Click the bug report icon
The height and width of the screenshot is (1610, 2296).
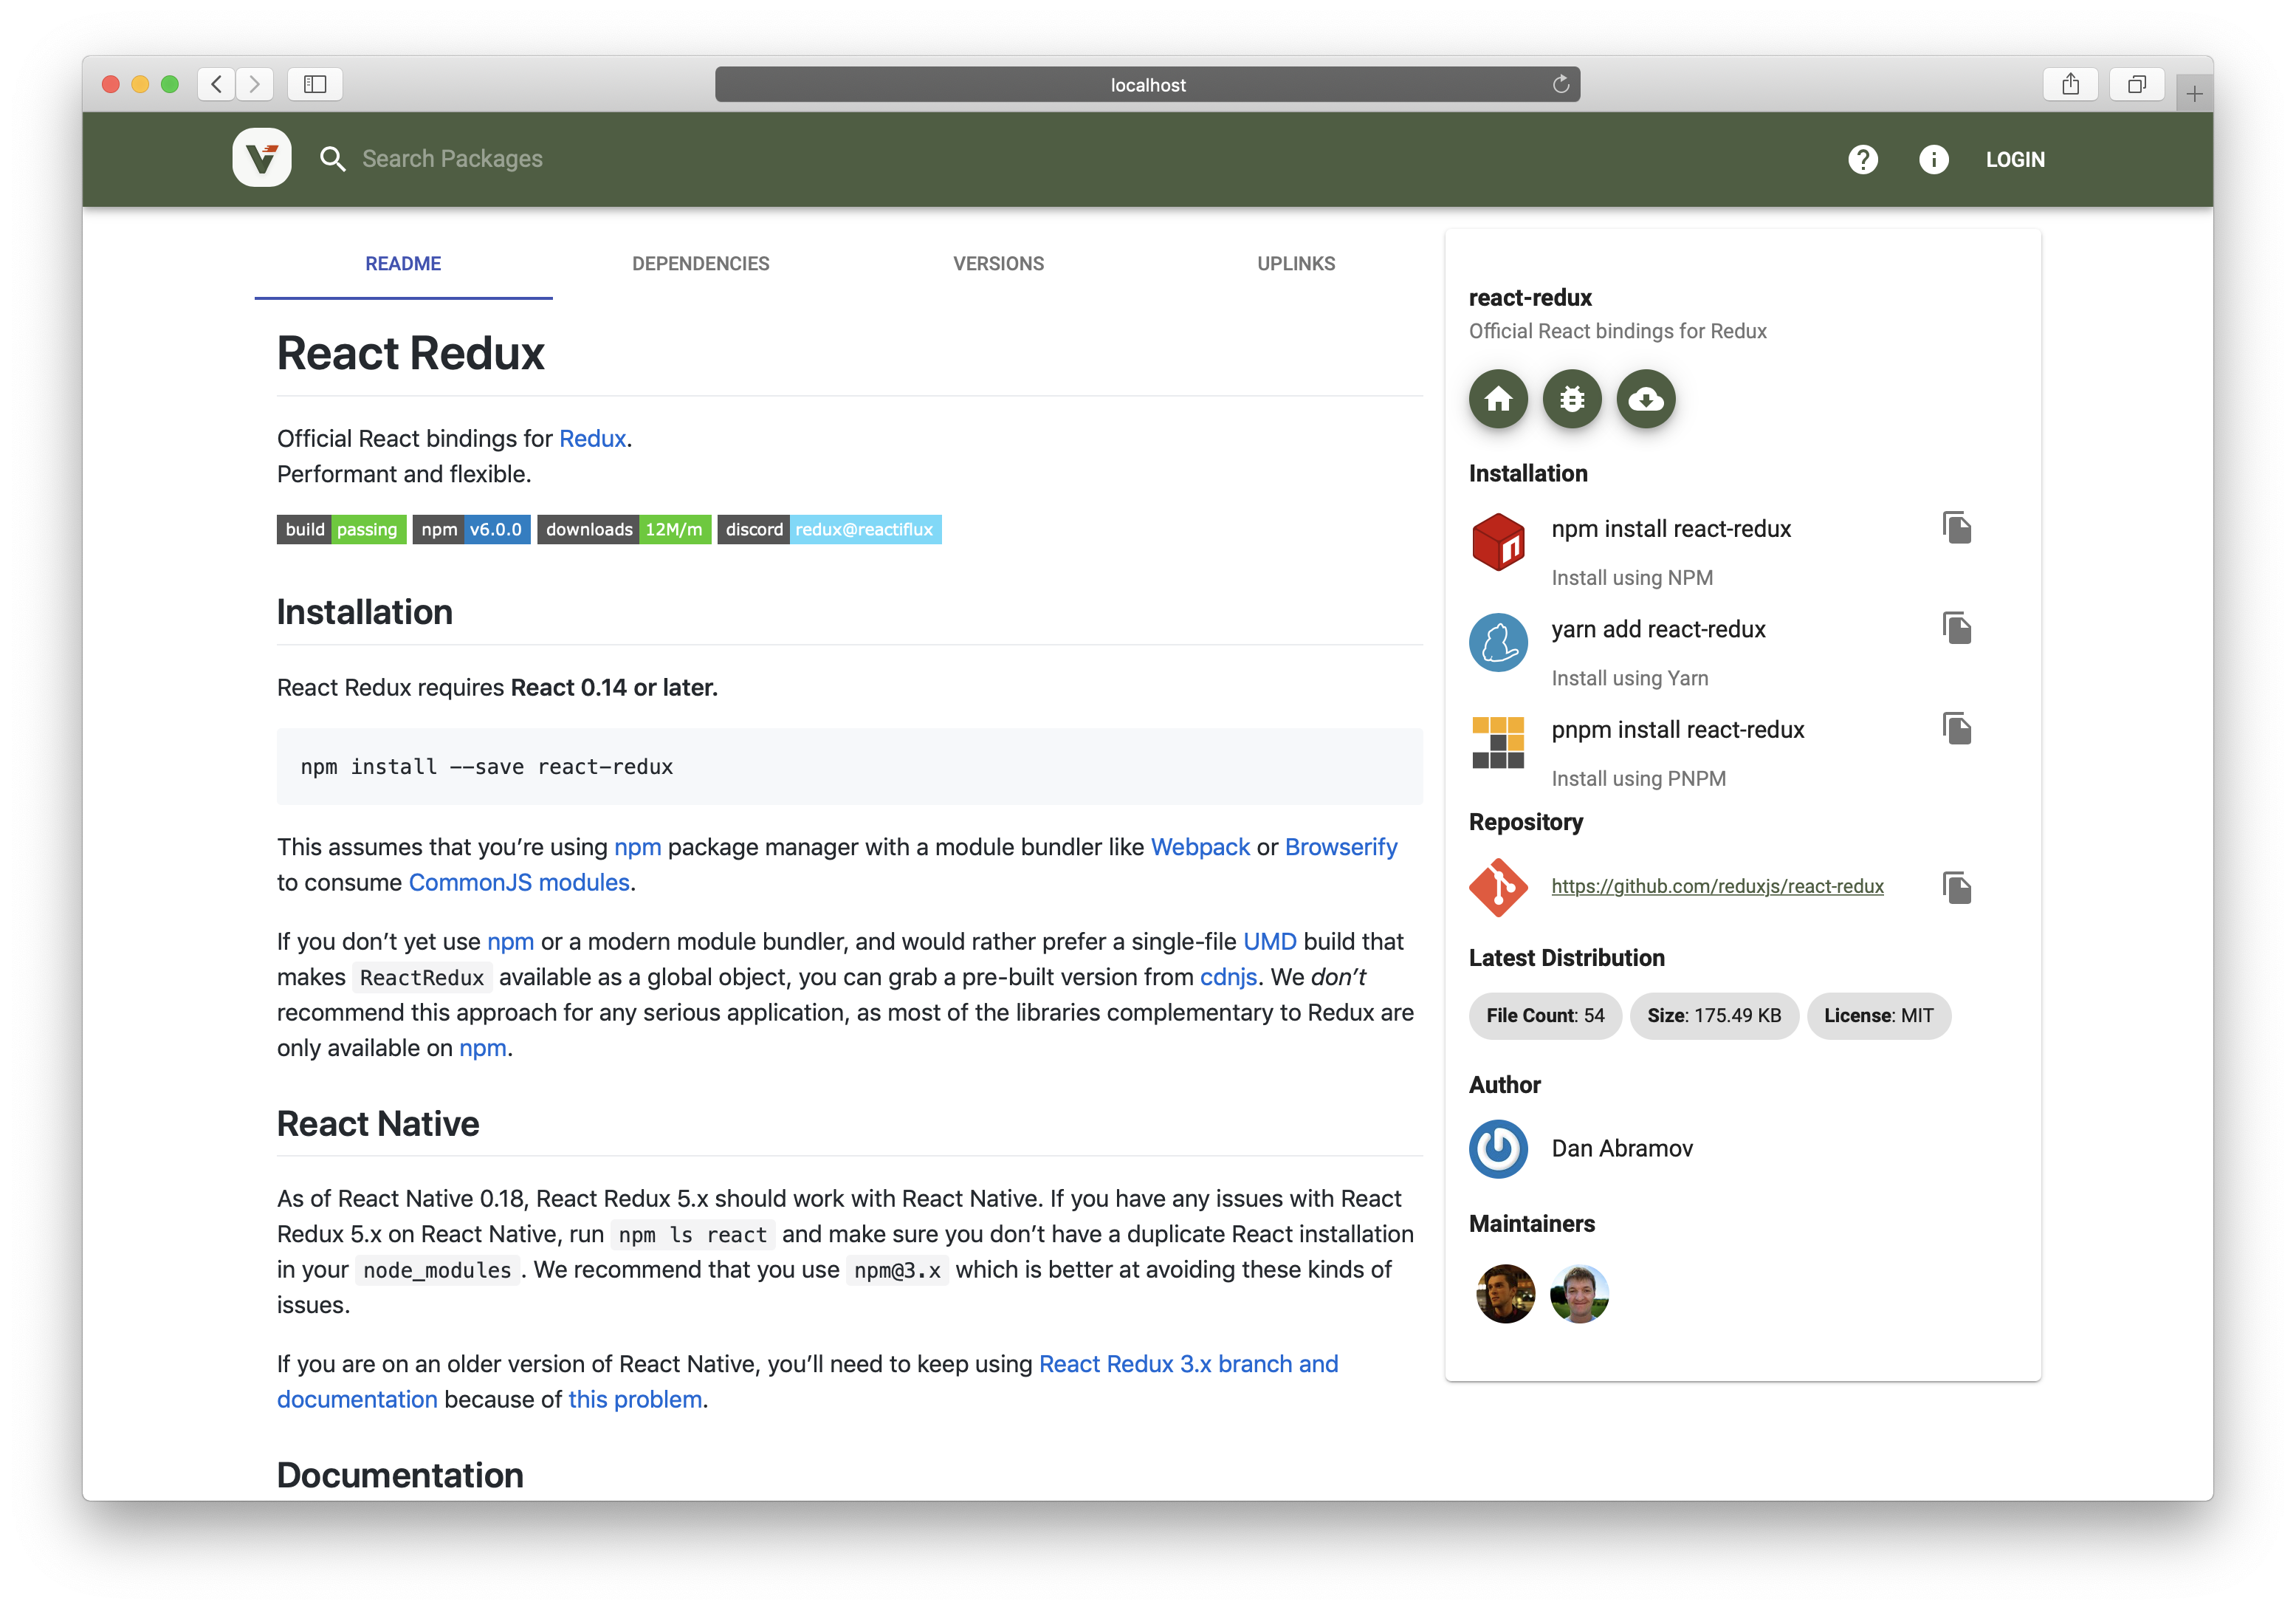1571,398
